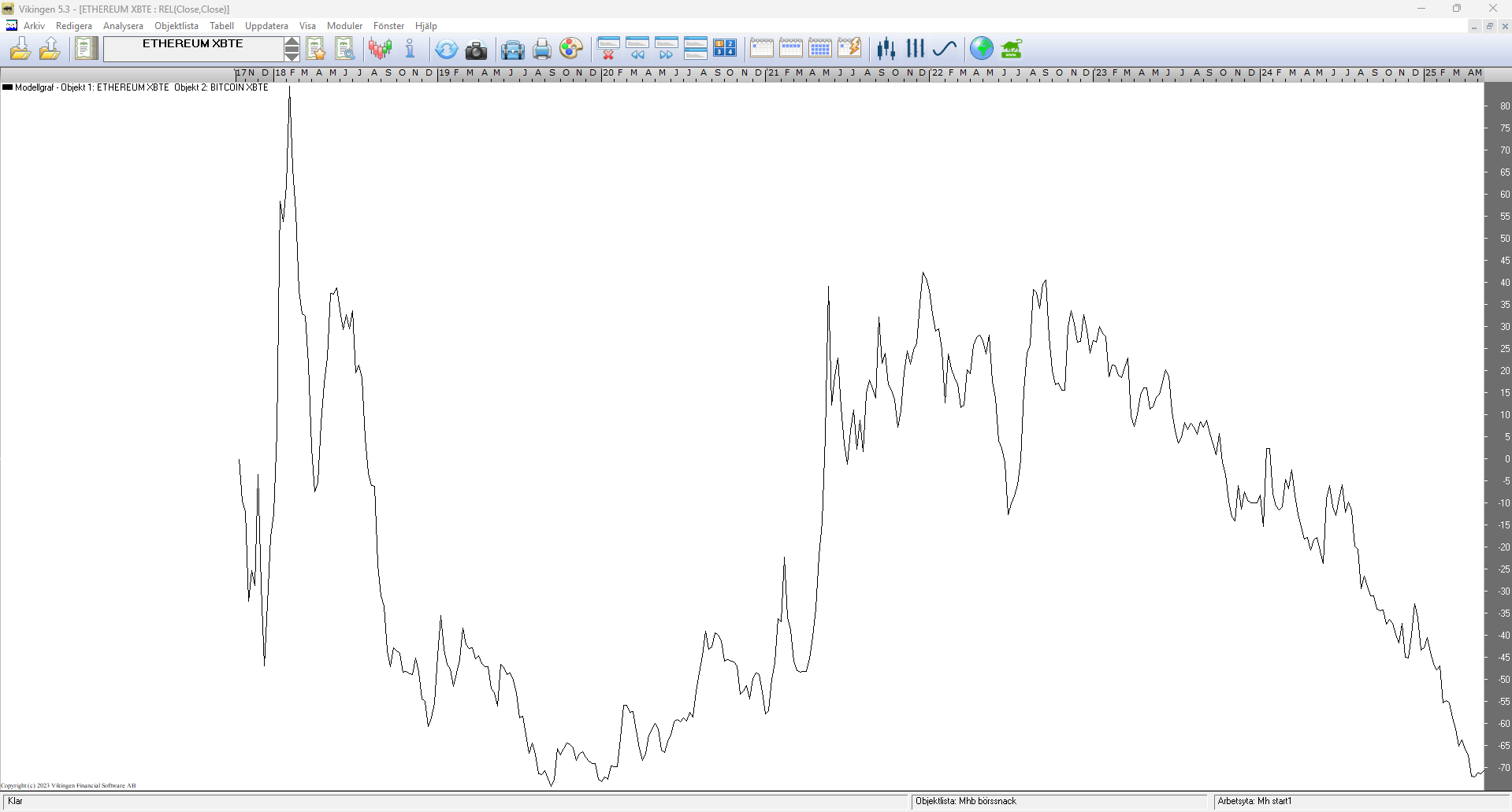Open the Hjälp menu
The width and height of the screenshot is (1512, 812).
[x=426, y=26]
